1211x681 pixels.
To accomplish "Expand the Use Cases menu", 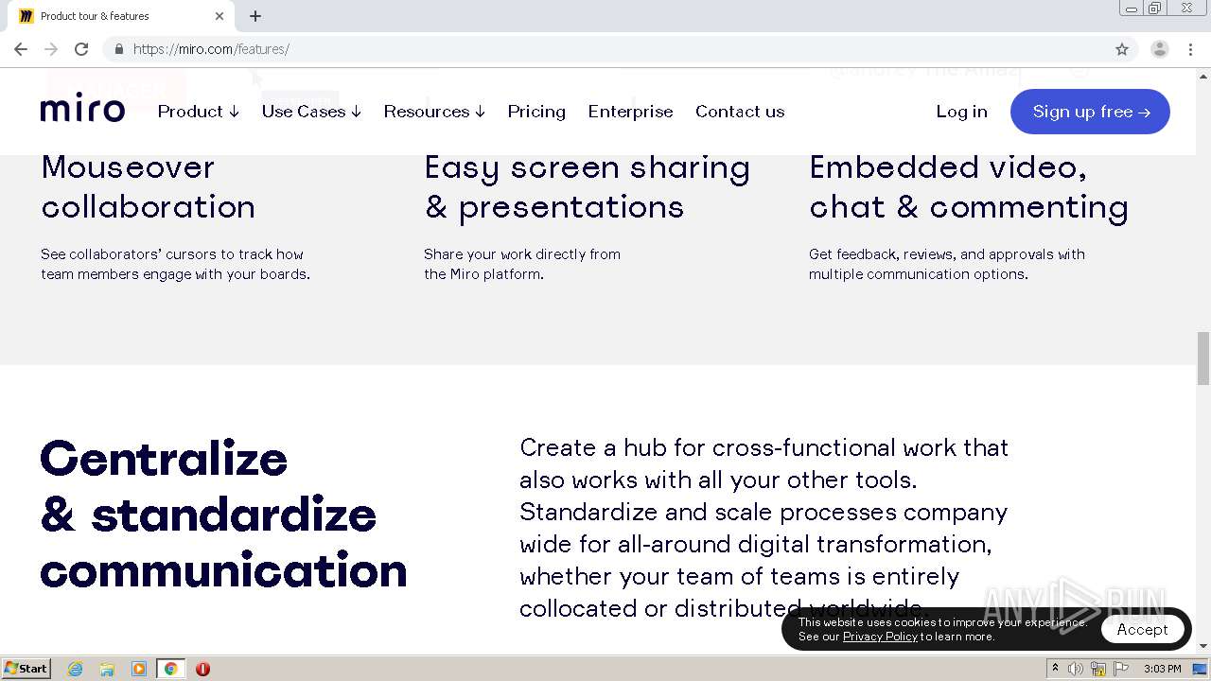I will [x=311, y=112].
